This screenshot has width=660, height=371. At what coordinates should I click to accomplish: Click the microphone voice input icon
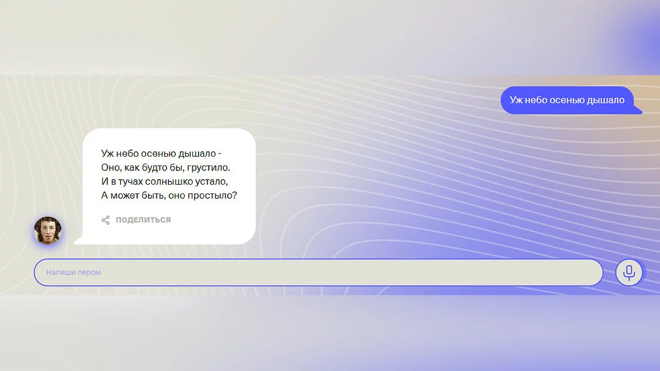tap(629, 272)
